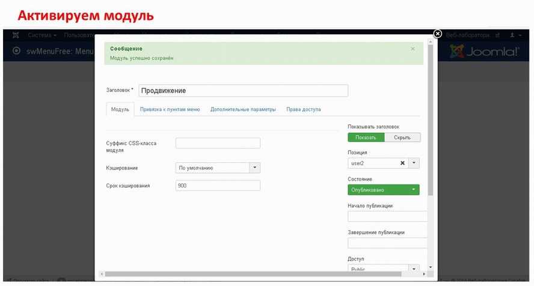Switch to Привязка к пунктам меню tab
This screenshot has height=286, width=534.
click(x=170, y=109)
